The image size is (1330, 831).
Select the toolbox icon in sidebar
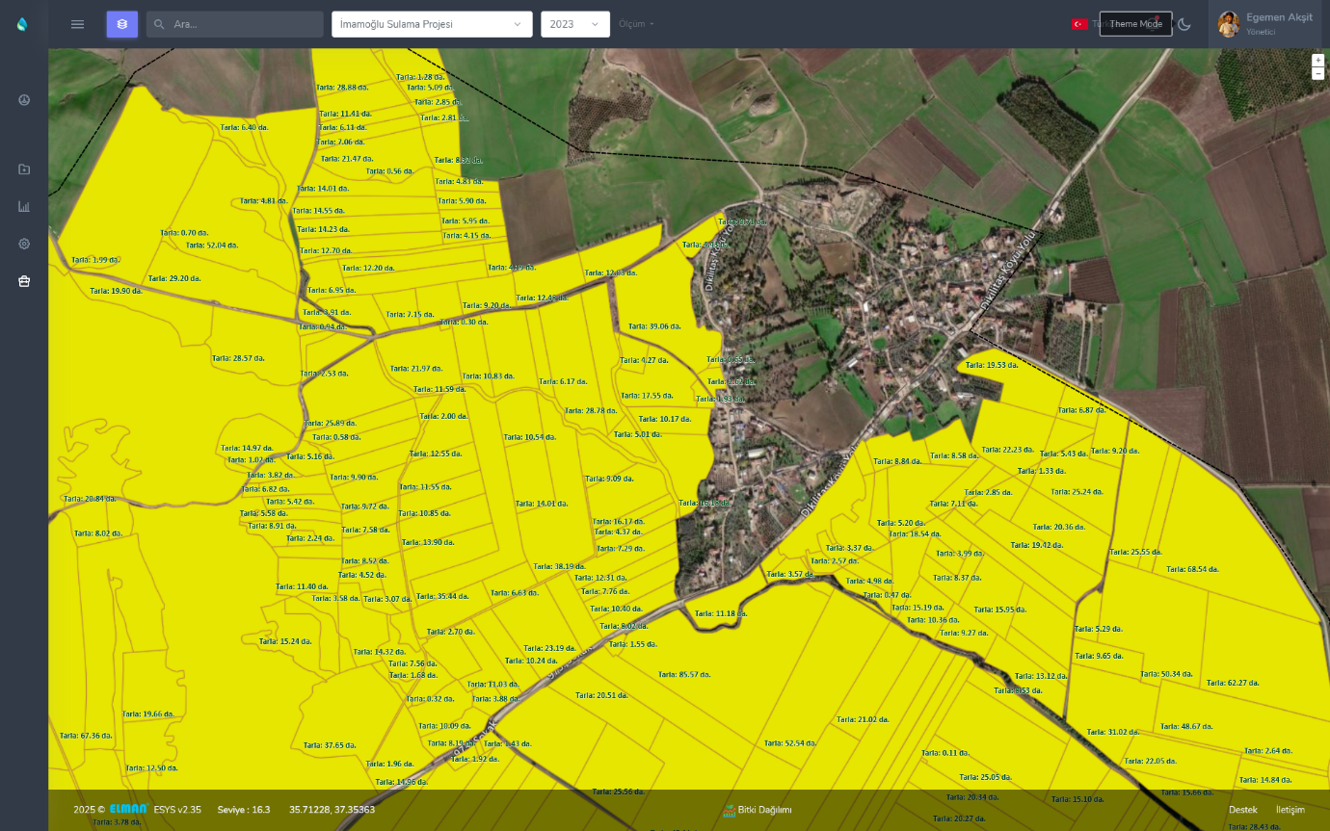(x=24, y=281)
